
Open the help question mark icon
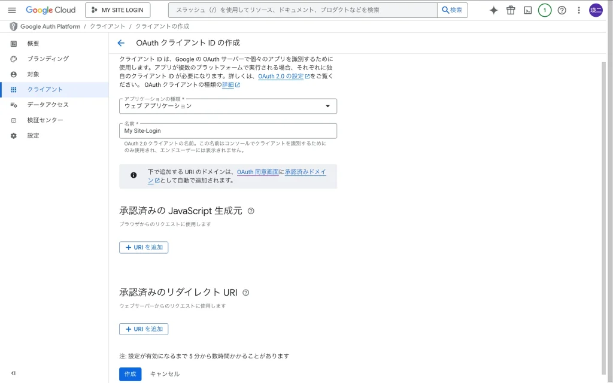[562, 10]
